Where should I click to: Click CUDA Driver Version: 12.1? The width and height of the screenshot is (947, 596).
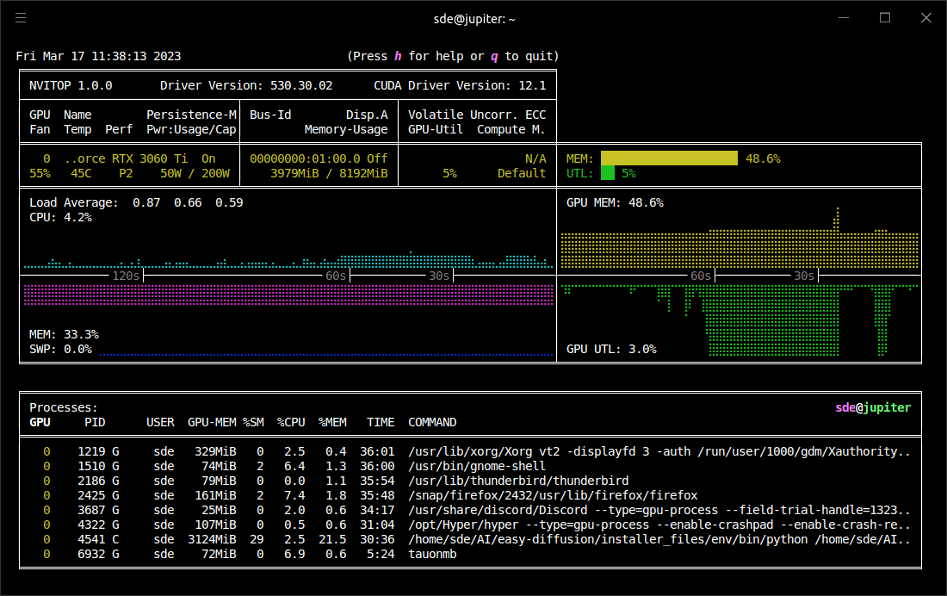point(460,85)
